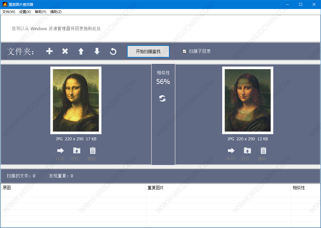Click the 发现重复: 0 status text

point(61,176)
